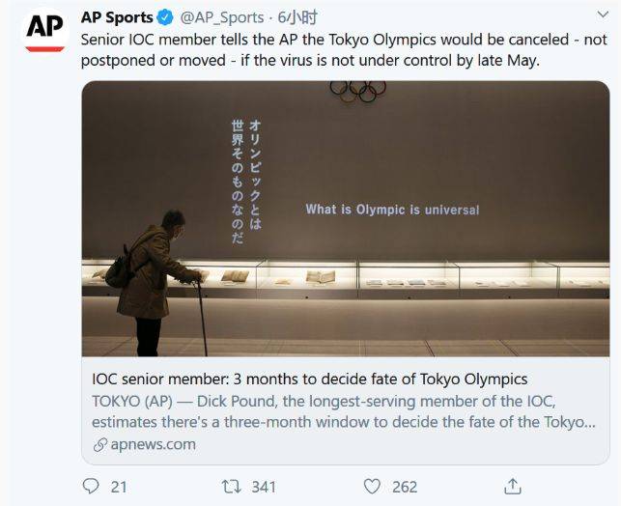Click the Dick Pound article description text

344,411
